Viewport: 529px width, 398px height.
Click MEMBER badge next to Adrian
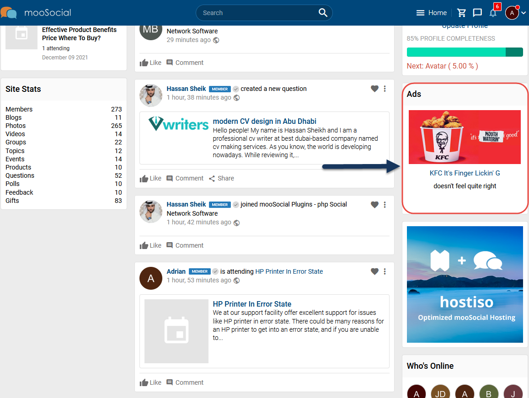pos(200,271)
